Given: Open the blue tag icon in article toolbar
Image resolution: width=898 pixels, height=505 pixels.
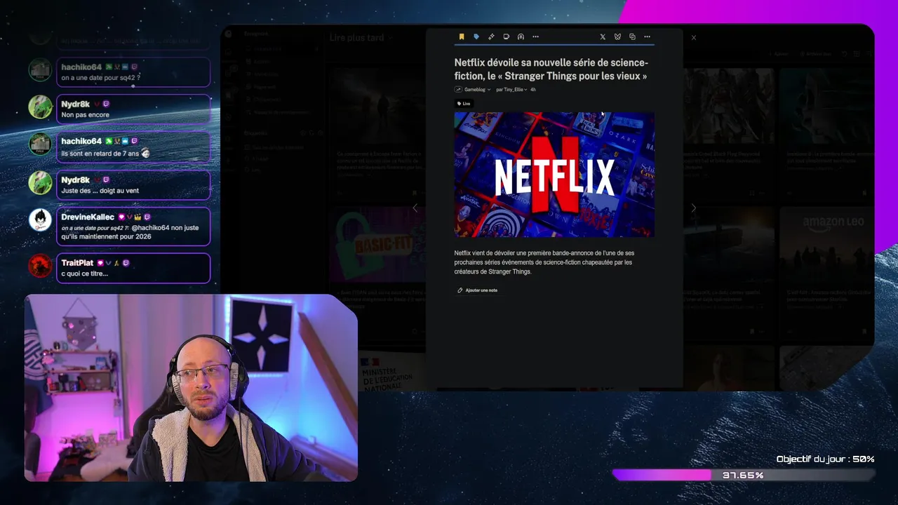Looking at the screenshot, I should click(x=476, y=36).
